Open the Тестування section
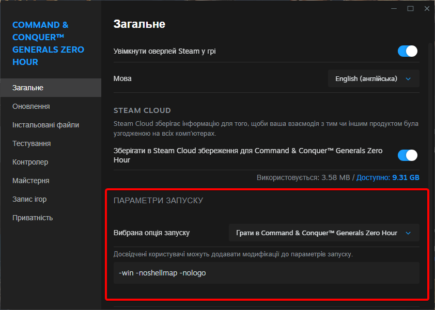This screenshot has height=310, width=435. 51,143
